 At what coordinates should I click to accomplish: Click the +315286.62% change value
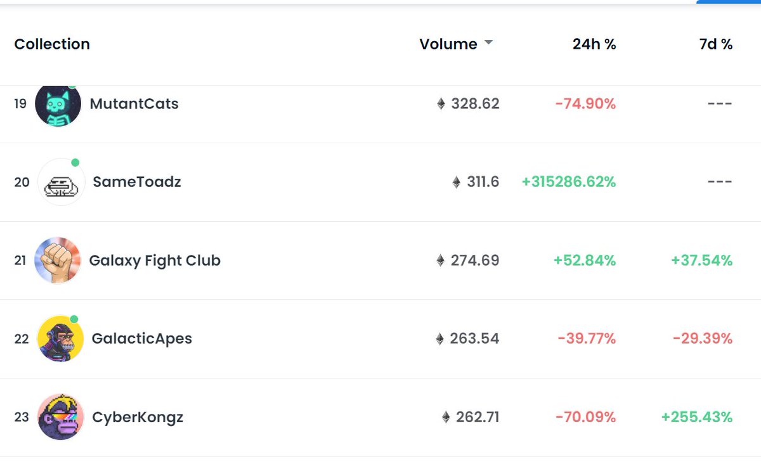click(569, 183)
